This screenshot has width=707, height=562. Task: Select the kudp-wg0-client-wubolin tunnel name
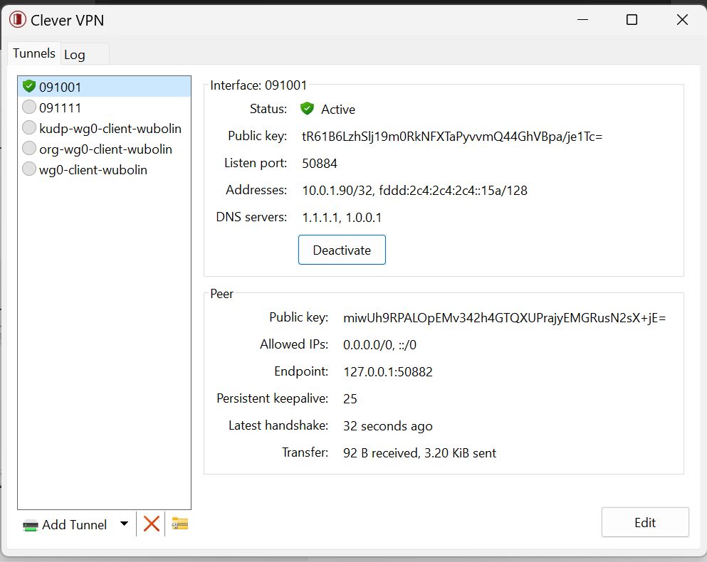[110, 128]
